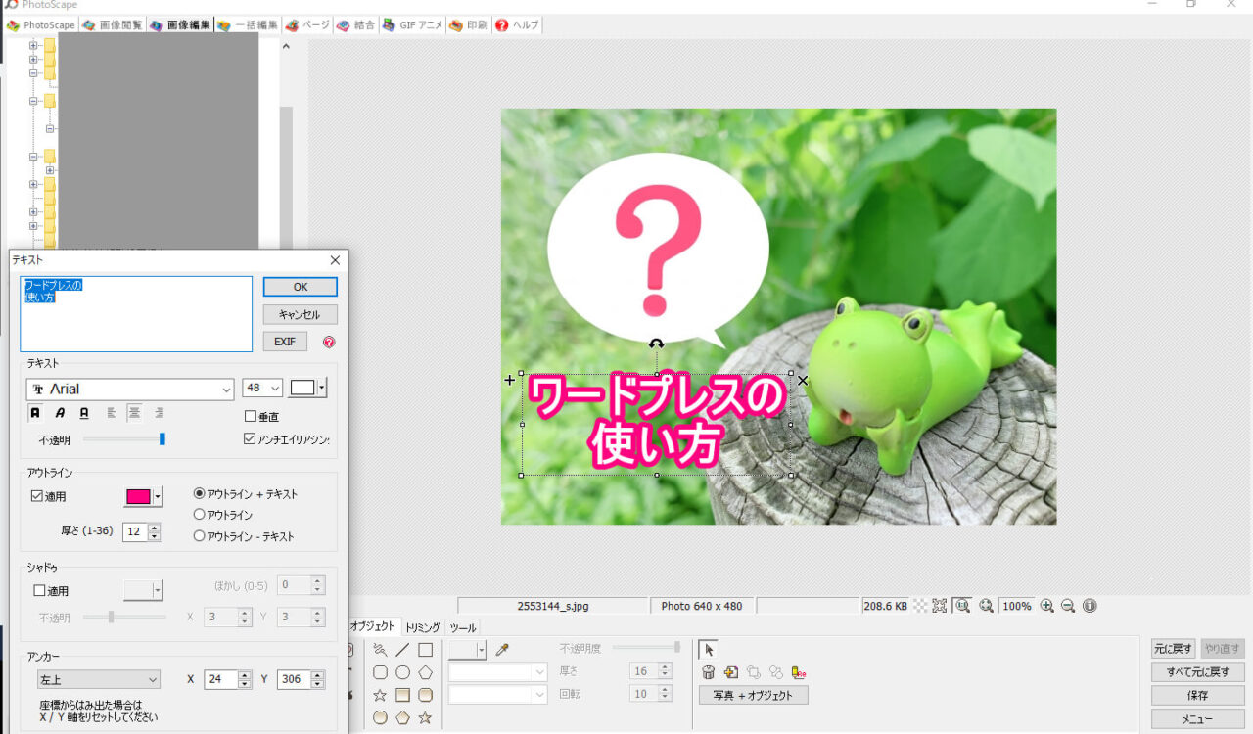1253x734 pixels.
Task: Toggle underline text style in text dialog
Action: point(84,413)
